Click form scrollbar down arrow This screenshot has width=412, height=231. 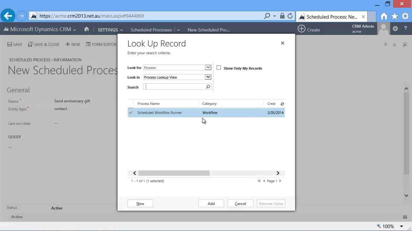pyautogui.click(x=406, y=195)
